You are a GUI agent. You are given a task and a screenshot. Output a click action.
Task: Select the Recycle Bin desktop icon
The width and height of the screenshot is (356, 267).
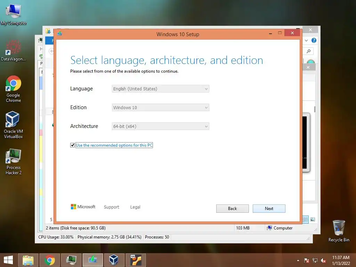(x=339, y=231)
